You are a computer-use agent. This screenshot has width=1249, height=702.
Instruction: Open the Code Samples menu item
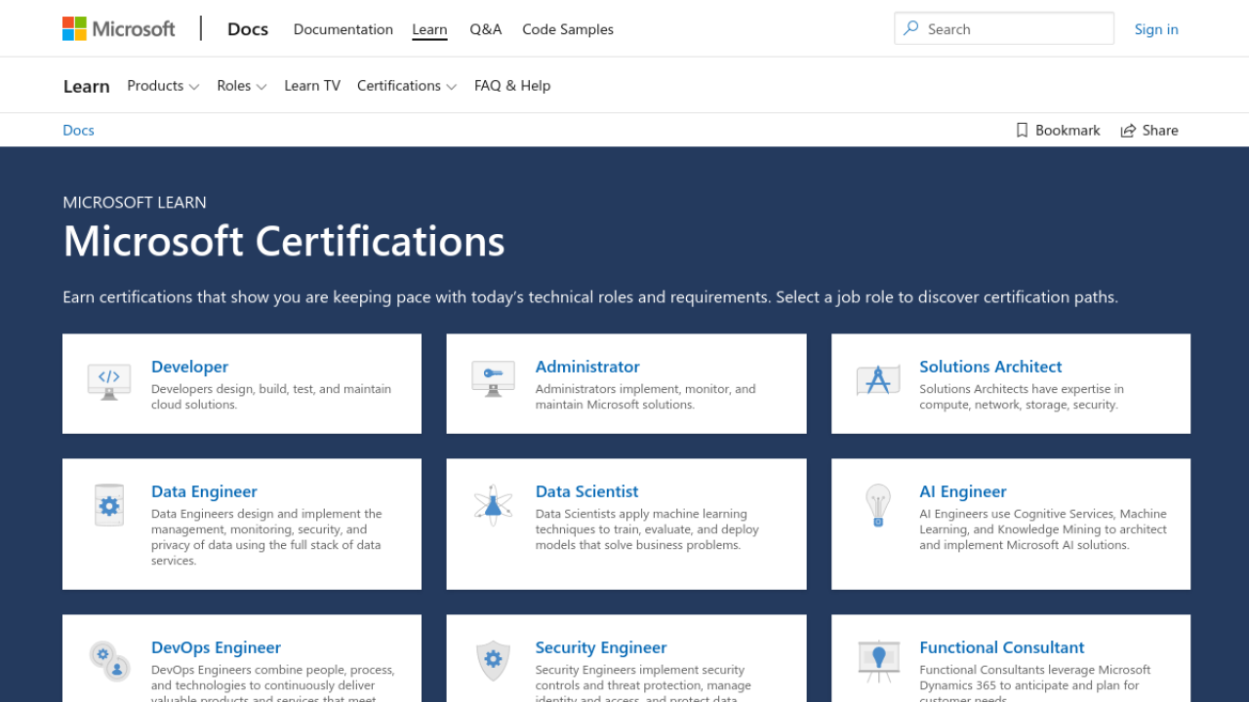568,29
